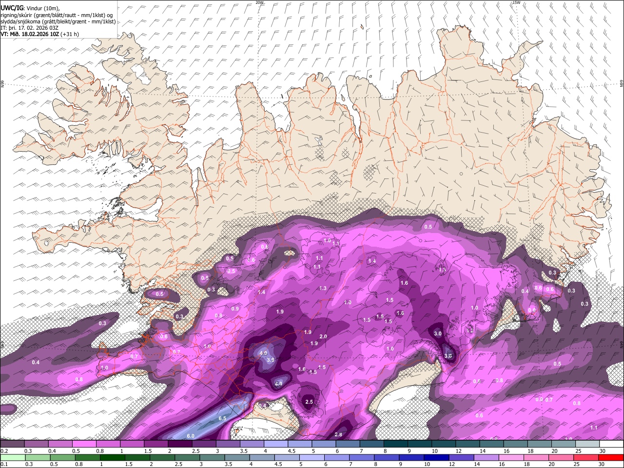Click the '10' label on the purple snow scale

point(434,451)
